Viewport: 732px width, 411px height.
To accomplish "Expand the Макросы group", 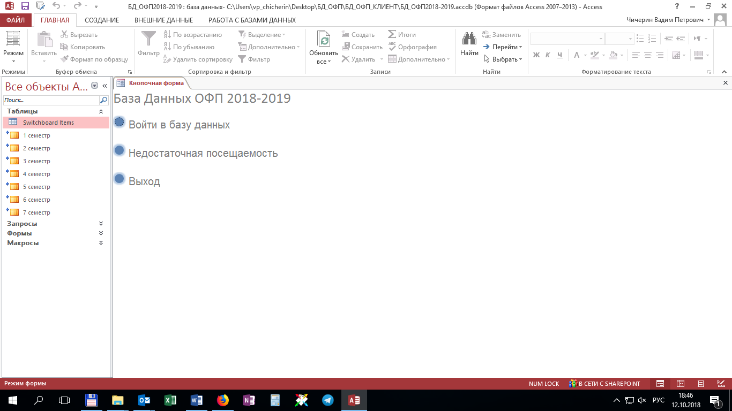I will pos(101,243).
